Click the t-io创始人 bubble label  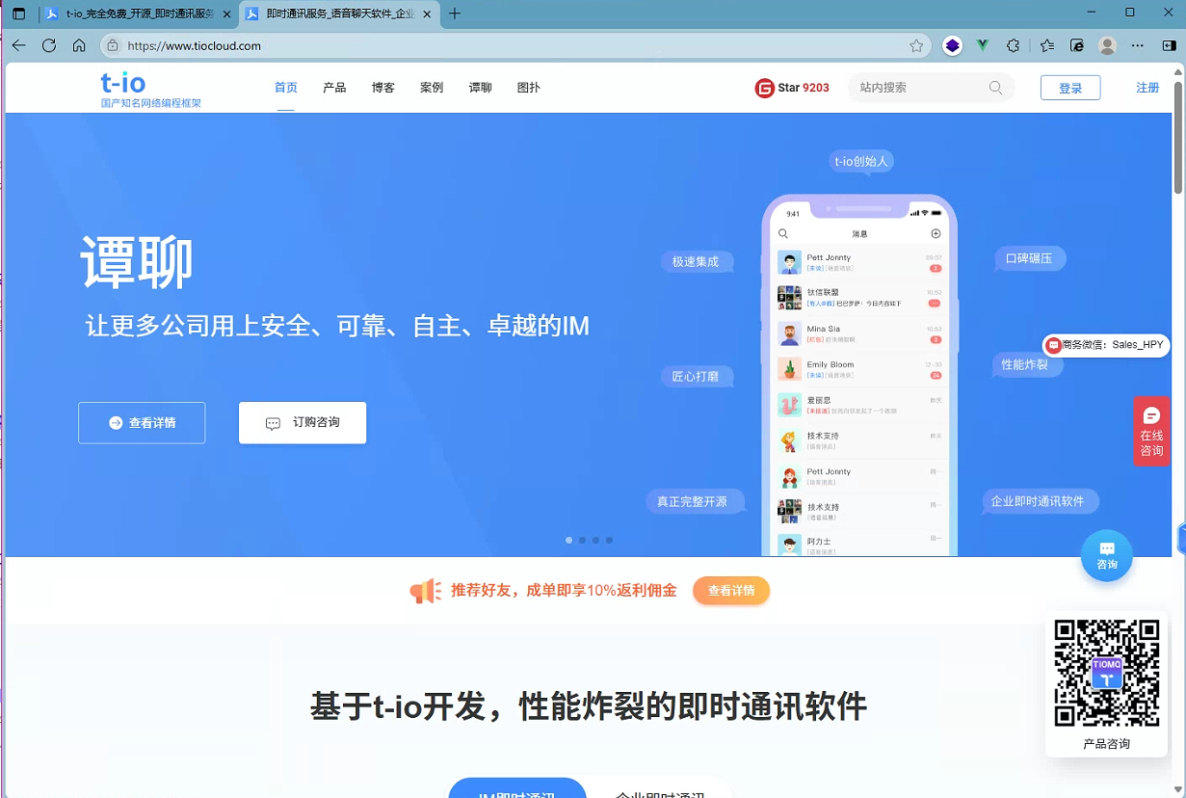861,161
